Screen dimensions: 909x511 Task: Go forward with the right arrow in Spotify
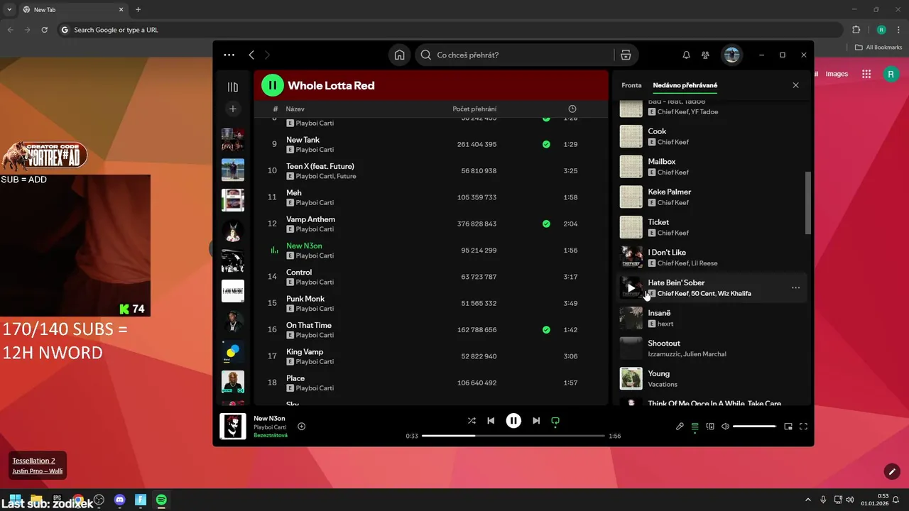click(267, 55)
